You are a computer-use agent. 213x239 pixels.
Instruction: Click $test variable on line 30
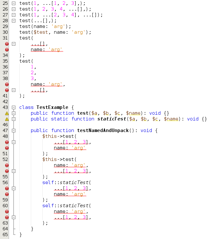(x=41, y=32)
